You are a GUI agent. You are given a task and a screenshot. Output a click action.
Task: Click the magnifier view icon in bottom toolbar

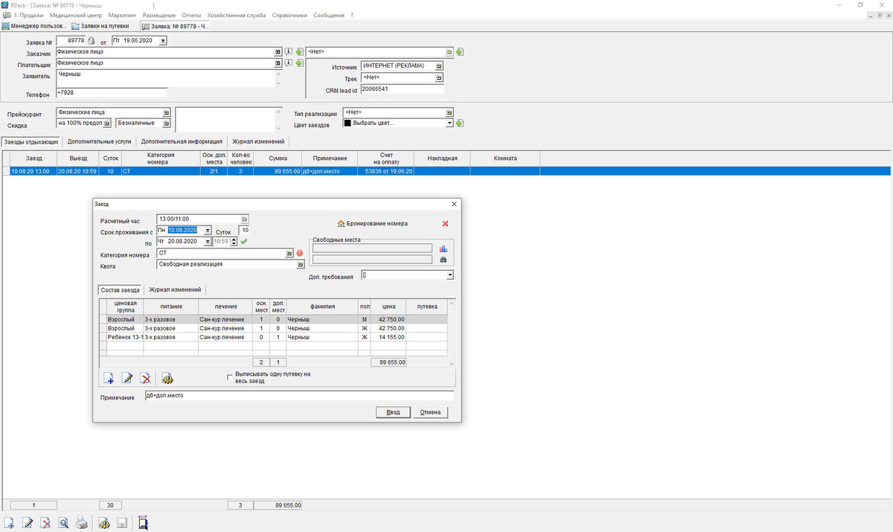click(64, 523)
